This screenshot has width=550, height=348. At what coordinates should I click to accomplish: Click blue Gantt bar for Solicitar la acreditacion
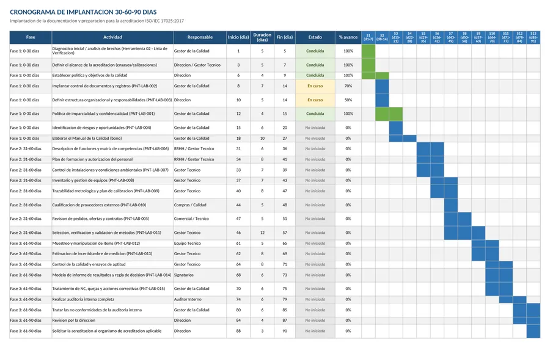tap(533, 331)
